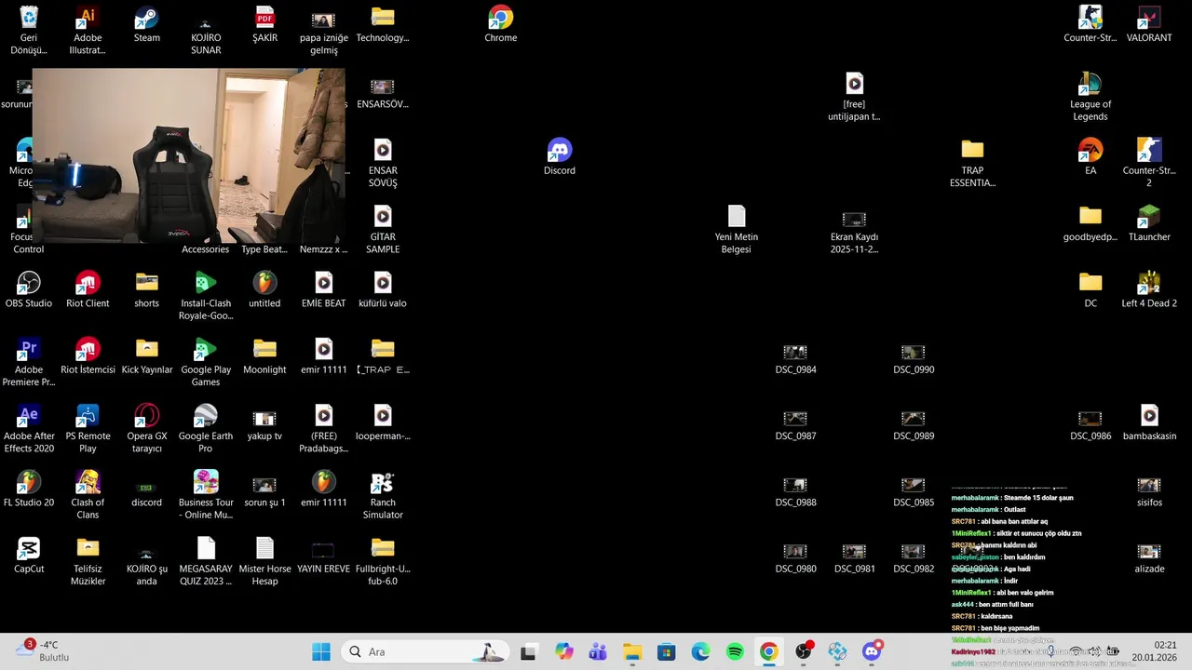The width and height of the screenshot is (1192, 670).
Task: Open the Moonlight folder on the desktop
Action: click(x=264, y=355)
